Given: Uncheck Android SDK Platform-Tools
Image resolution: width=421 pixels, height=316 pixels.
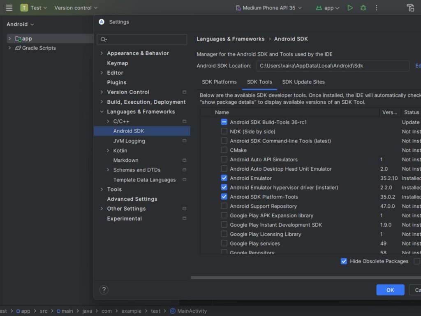Looking at the screenshot, I should [x=224, y=197].
